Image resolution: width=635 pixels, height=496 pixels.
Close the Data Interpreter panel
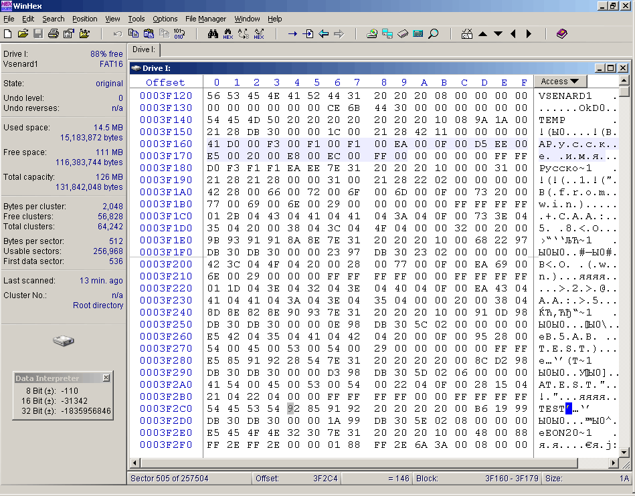(106, 378)
